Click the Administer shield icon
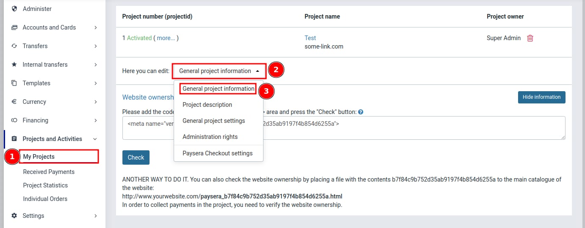 [x=14, y=9]
